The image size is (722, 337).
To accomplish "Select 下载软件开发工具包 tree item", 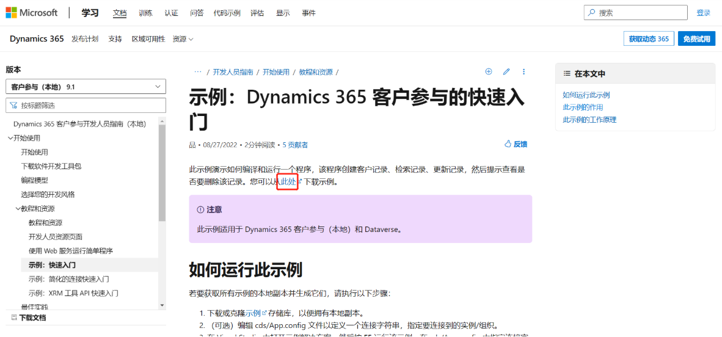I will coord(51,165).
